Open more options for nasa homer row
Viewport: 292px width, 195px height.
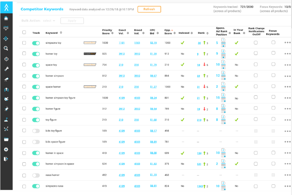pos(288,175)
